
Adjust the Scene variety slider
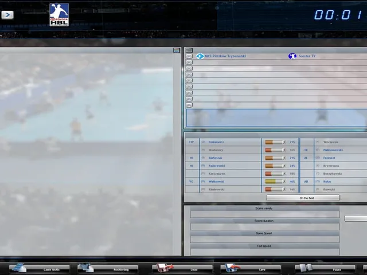pyautogui.click(x=264, y=214)
